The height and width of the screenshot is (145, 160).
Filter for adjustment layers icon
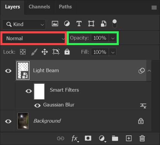[67, 24]
